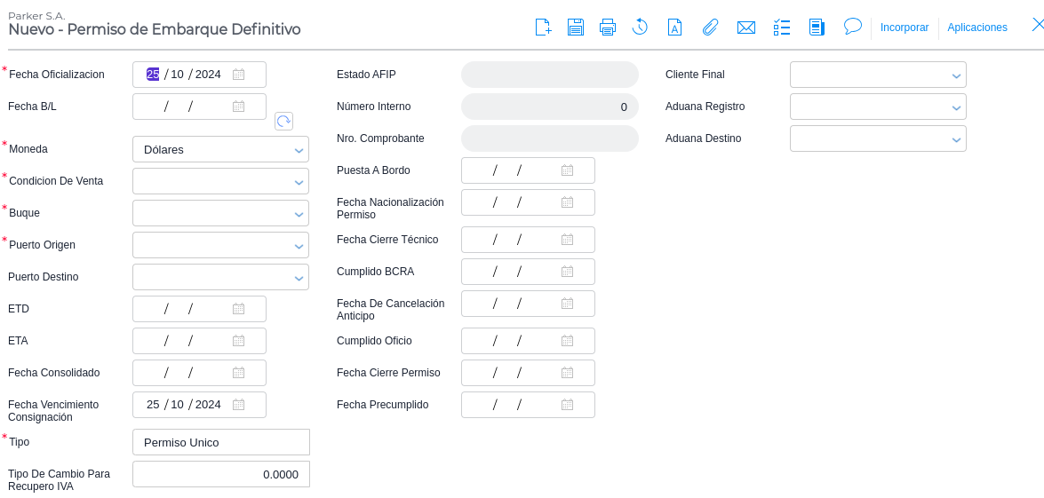Click the printer icon
Screen dimensions: 1044x498
tap(608, 27)
